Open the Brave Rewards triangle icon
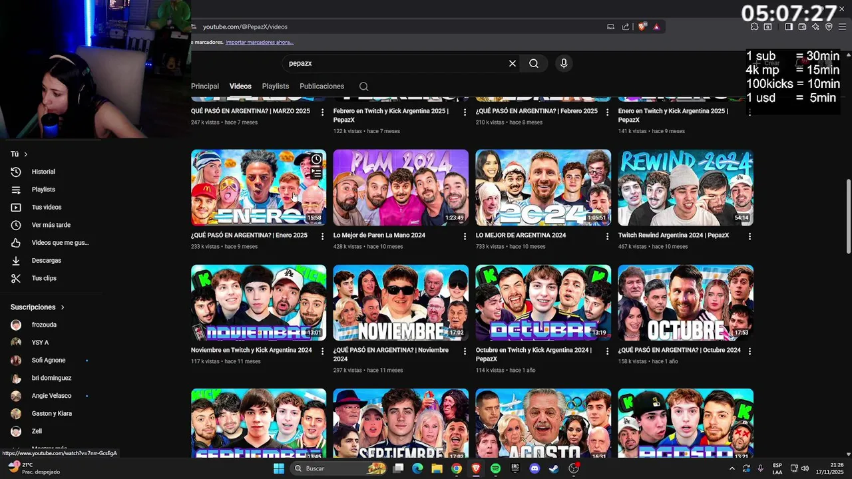852x479 pixels. 656,27
